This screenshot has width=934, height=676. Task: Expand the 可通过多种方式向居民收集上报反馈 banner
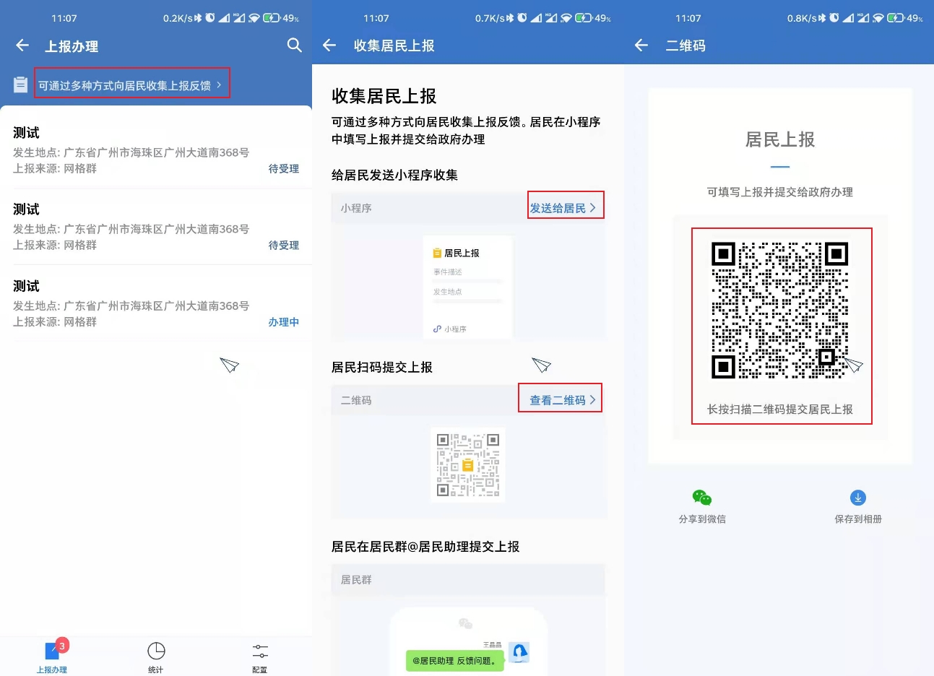point(131,84)
